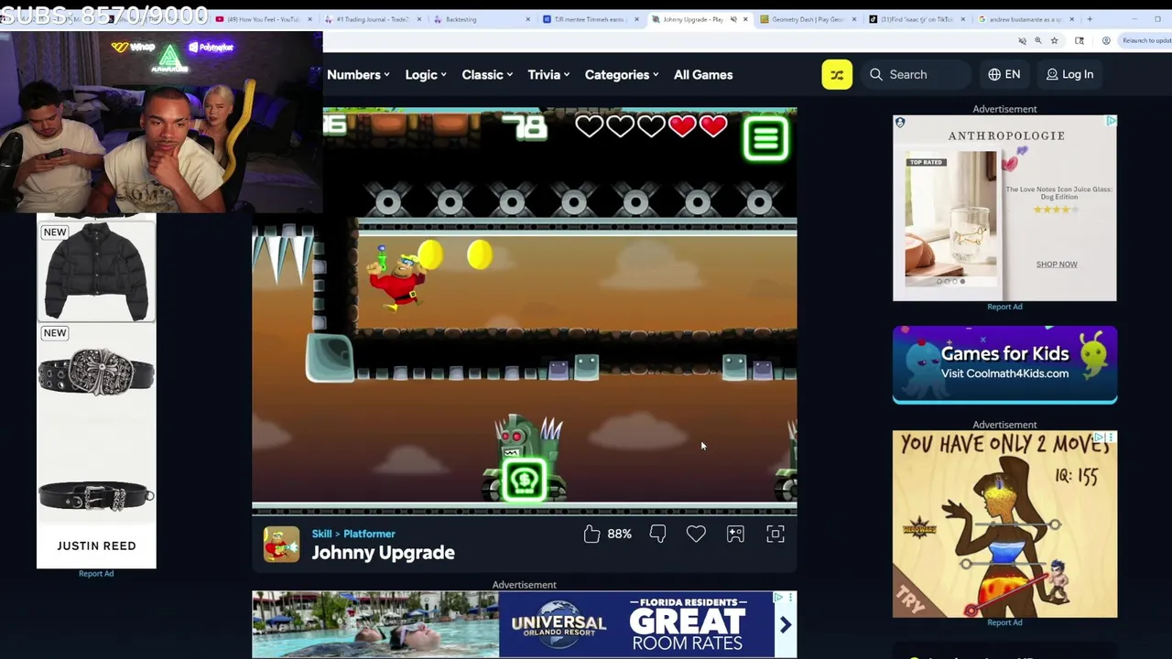Viewport: 1172px width, 659px height.
Task: Click the Johnny Upgrade game thumbnail icon
Action: 281,544
